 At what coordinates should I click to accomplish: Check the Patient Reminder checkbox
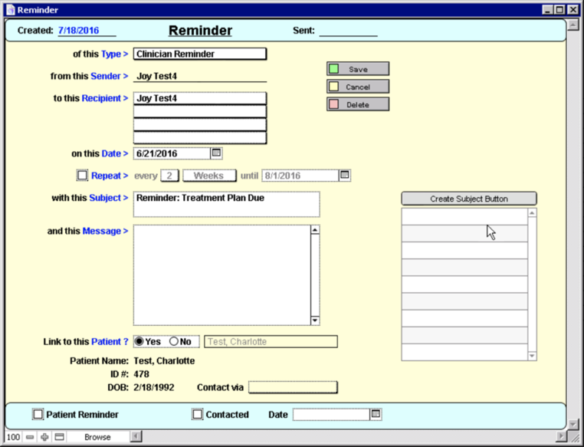click(38, 415)
